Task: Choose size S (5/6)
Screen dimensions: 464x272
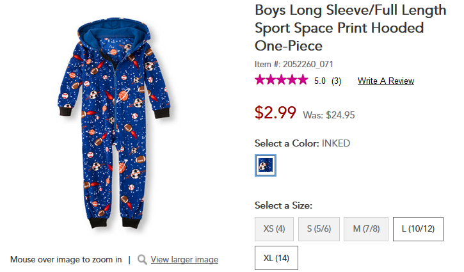Action: click(x=319, y=228)
